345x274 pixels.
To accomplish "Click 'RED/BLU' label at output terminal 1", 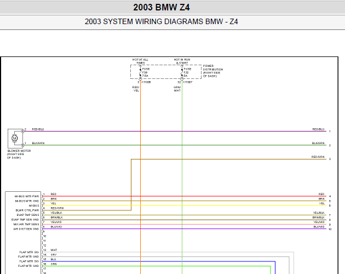I will pos(318,129).
